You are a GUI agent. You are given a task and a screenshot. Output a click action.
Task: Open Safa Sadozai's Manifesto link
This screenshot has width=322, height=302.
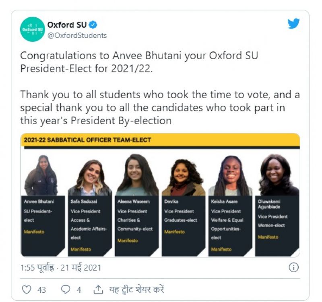pos(80,249)
